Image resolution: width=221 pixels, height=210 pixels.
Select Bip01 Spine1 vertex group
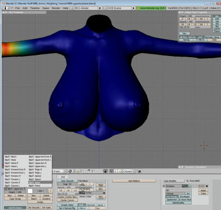(35, 180)
